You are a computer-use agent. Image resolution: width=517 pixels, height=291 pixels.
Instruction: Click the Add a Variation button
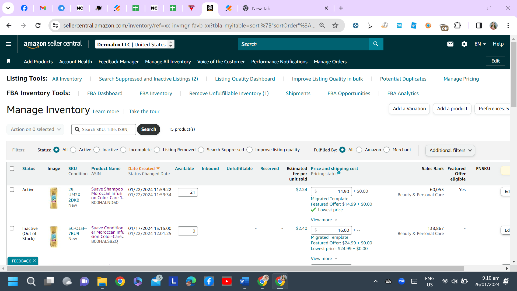(409, 109)
